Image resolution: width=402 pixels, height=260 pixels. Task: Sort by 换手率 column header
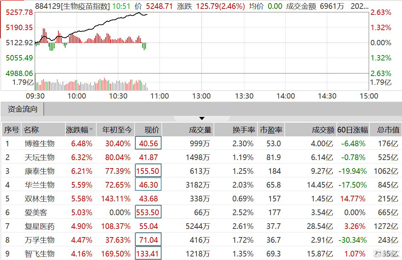(x=236, y=130)
